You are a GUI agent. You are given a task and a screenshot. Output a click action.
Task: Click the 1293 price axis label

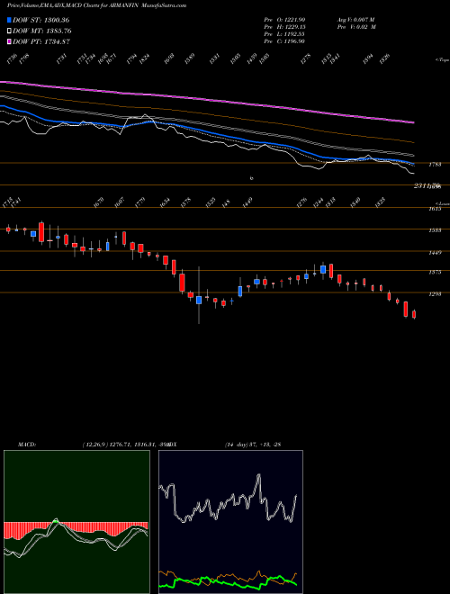(435, 293)
